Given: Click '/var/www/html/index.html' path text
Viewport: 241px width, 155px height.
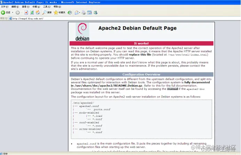Looking at the screenshot, I should point(187,55).
